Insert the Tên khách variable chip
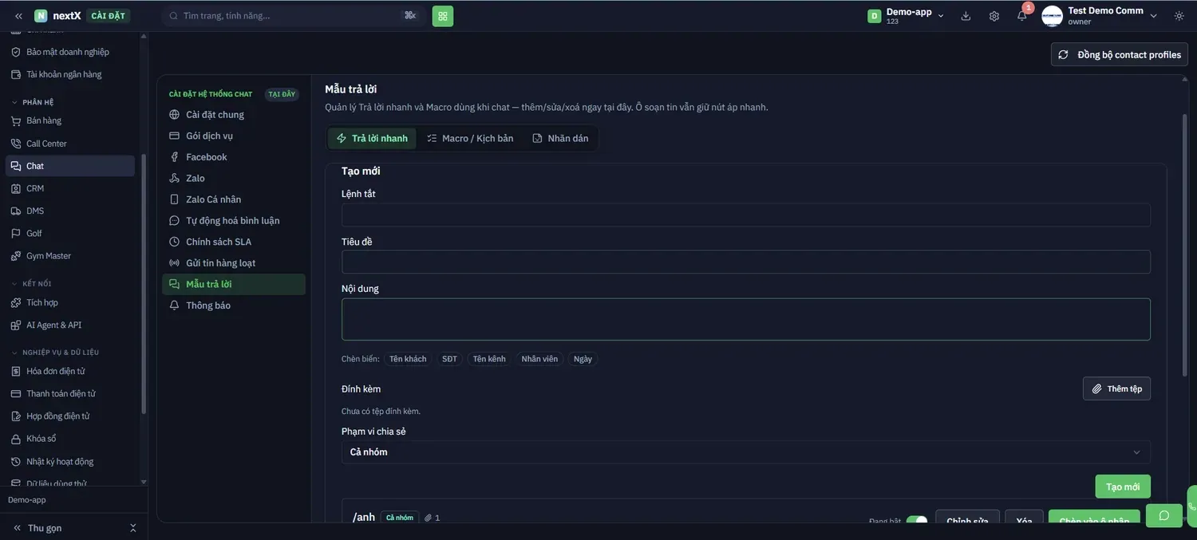 (x=408, y=359)
